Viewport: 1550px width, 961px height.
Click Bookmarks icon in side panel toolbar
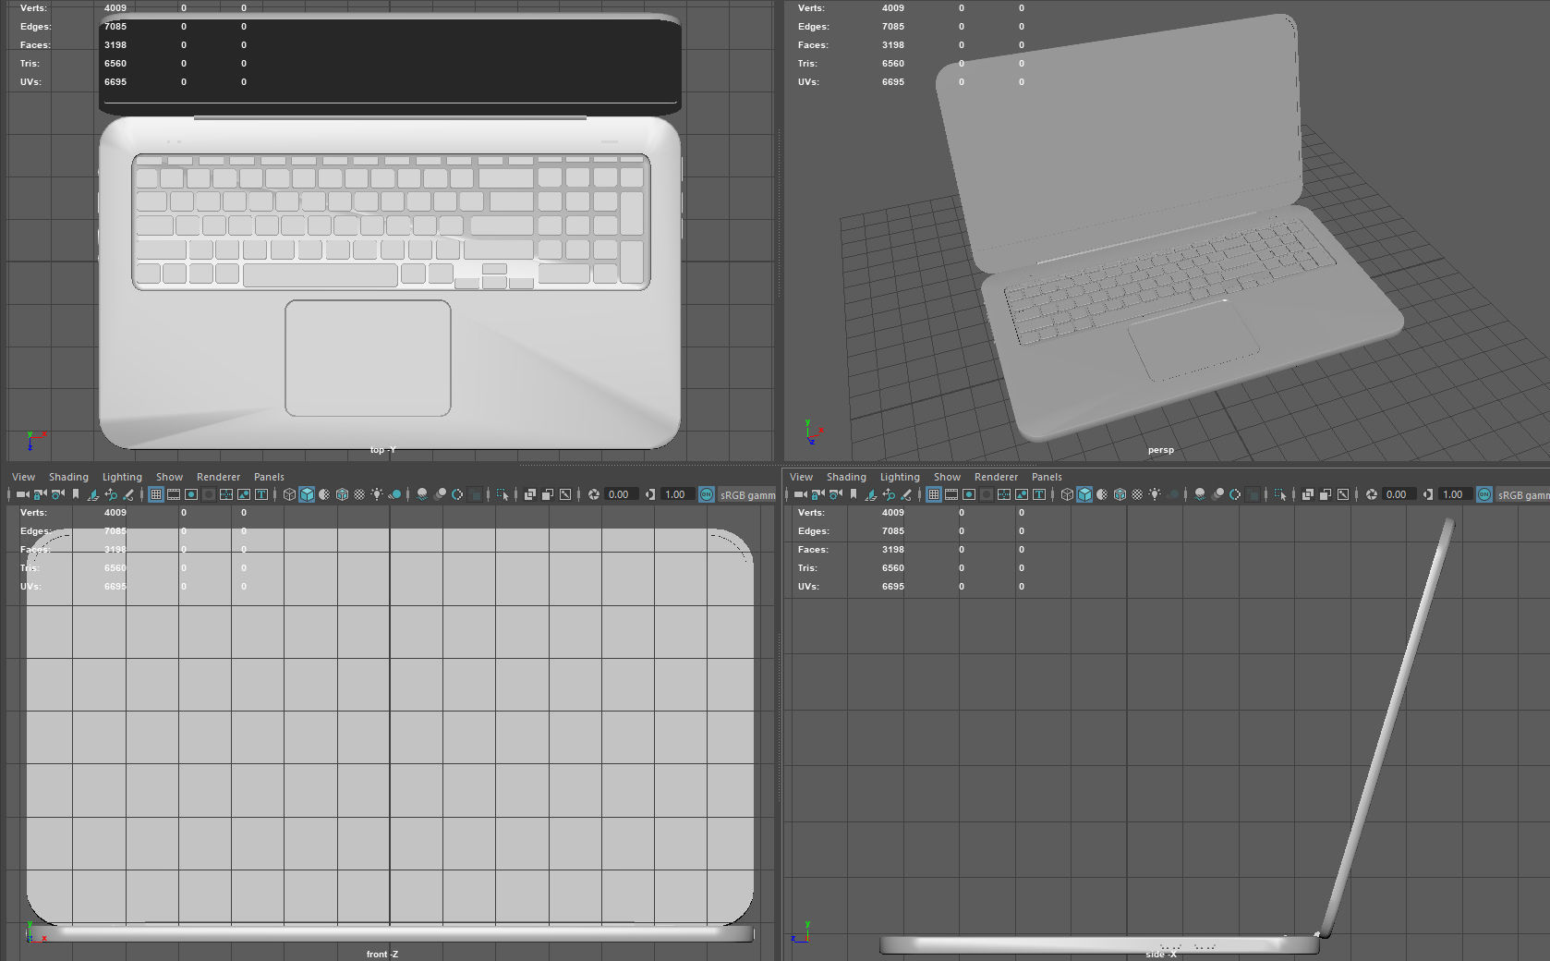pos(854,494)
